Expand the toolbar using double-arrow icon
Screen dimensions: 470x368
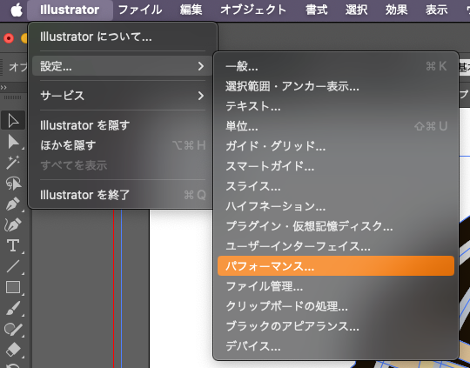[3, 88]
